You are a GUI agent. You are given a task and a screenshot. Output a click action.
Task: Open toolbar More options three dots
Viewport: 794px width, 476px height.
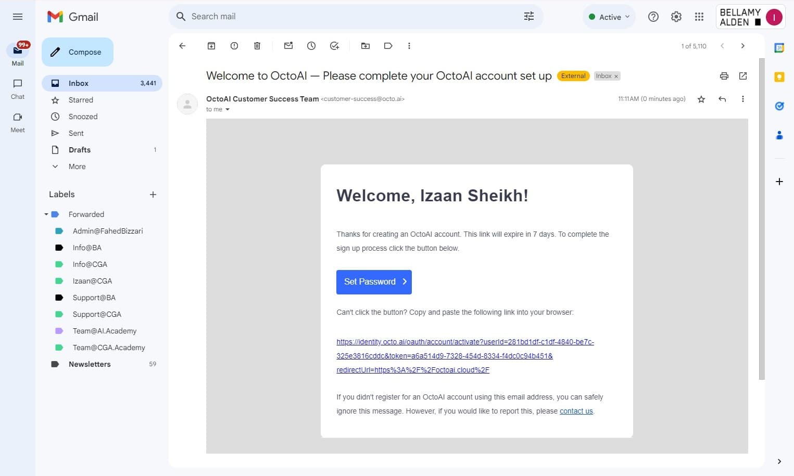click(x=409, y=46)
